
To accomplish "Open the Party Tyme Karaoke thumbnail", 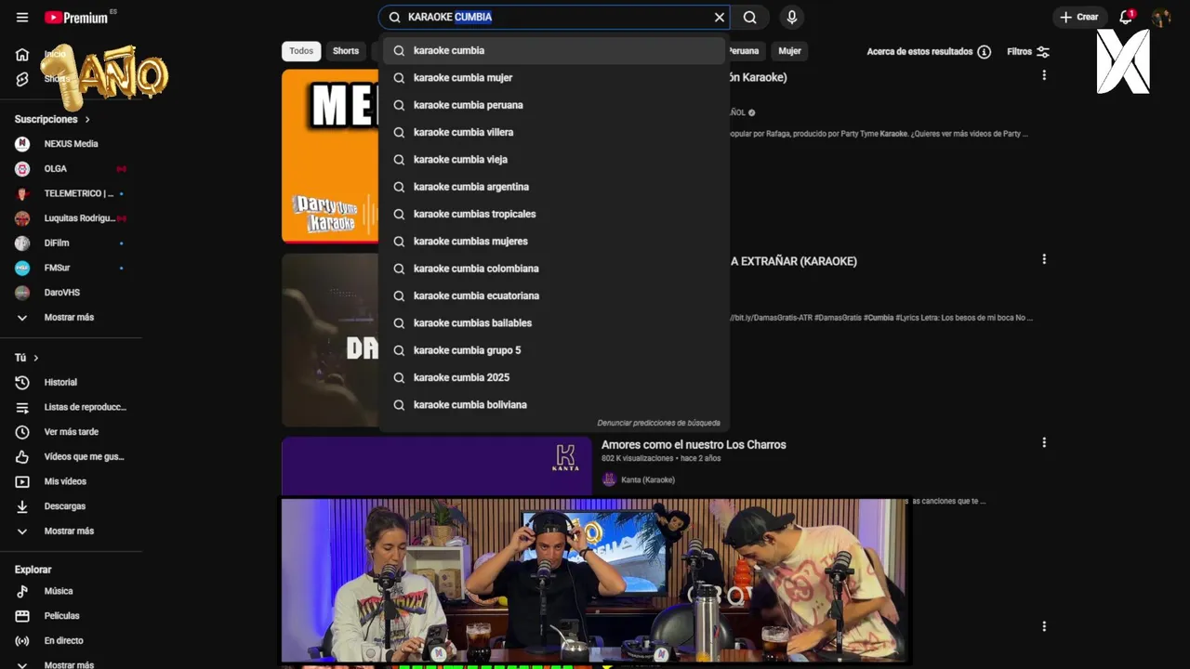I will 331,156.
